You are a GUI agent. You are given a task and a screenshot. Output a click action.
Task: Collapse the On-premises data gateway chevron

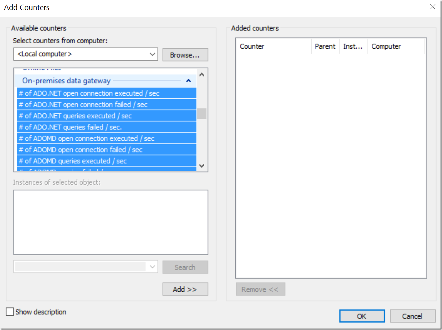pyautogui.click(x=188, y=81)
